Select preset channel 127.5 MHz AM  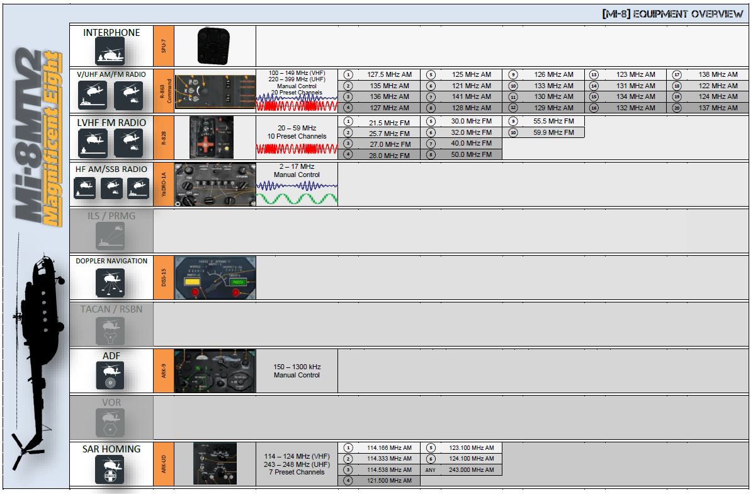pos(389,74)
